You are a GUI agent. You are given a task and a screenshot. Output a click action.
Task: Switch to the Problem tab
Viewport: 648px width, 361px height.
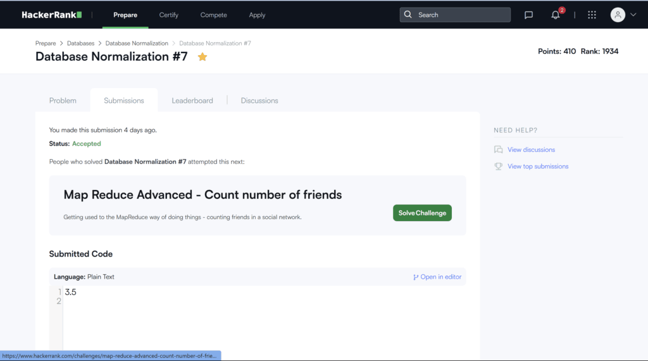point(63,101)
